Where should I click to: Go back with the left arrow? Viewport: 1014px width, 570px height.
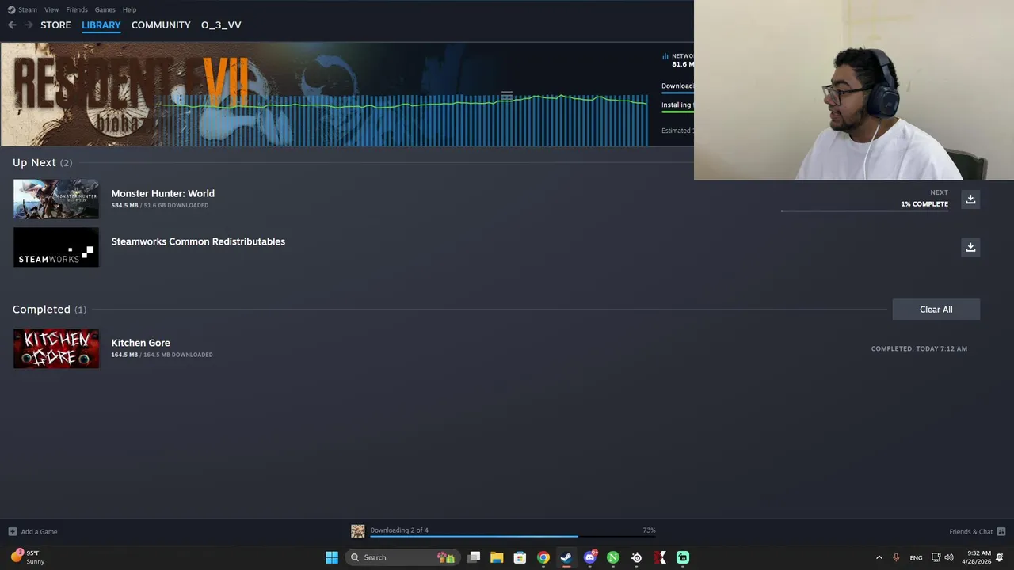pos(12,25)
